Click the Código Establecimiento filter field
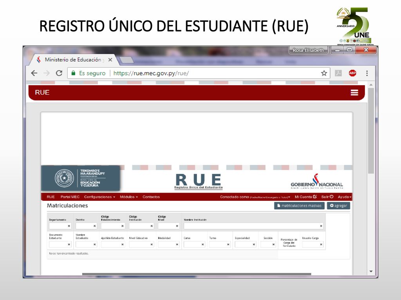401x300 pixels. click(x=112, y=226)
